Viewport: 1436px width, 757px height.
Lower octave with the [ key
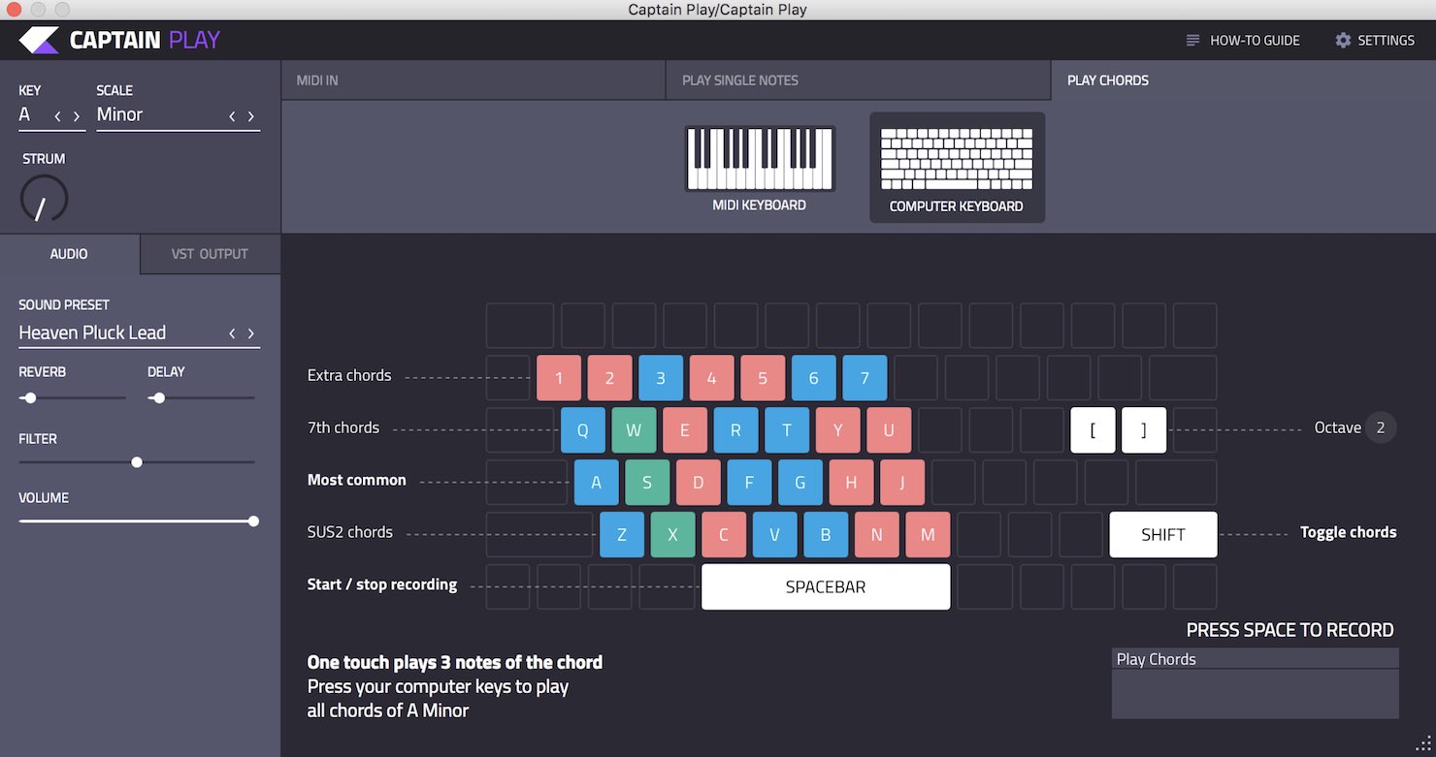coord(1093,430)
